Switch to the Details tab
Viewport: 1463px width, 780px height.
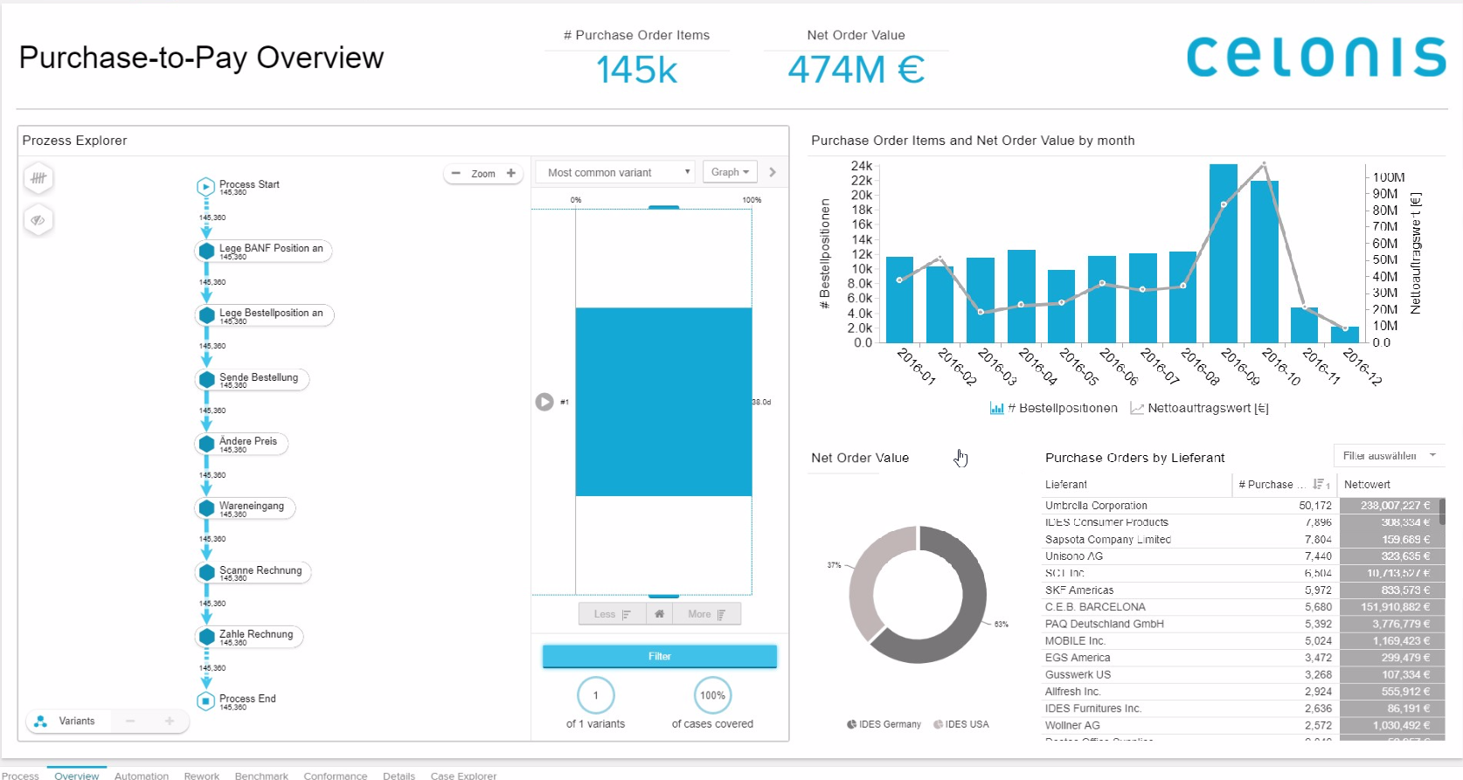pos(399,776)
